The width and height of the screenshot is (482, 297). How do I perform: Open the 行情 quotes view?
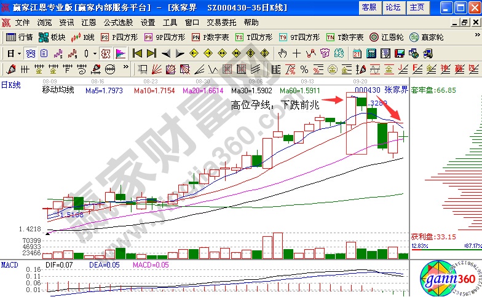pyautogui.click(x=19, y=37)
